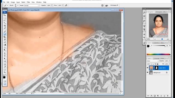
Task: Add a layer mask button
Action: click(x=154, y=96)
